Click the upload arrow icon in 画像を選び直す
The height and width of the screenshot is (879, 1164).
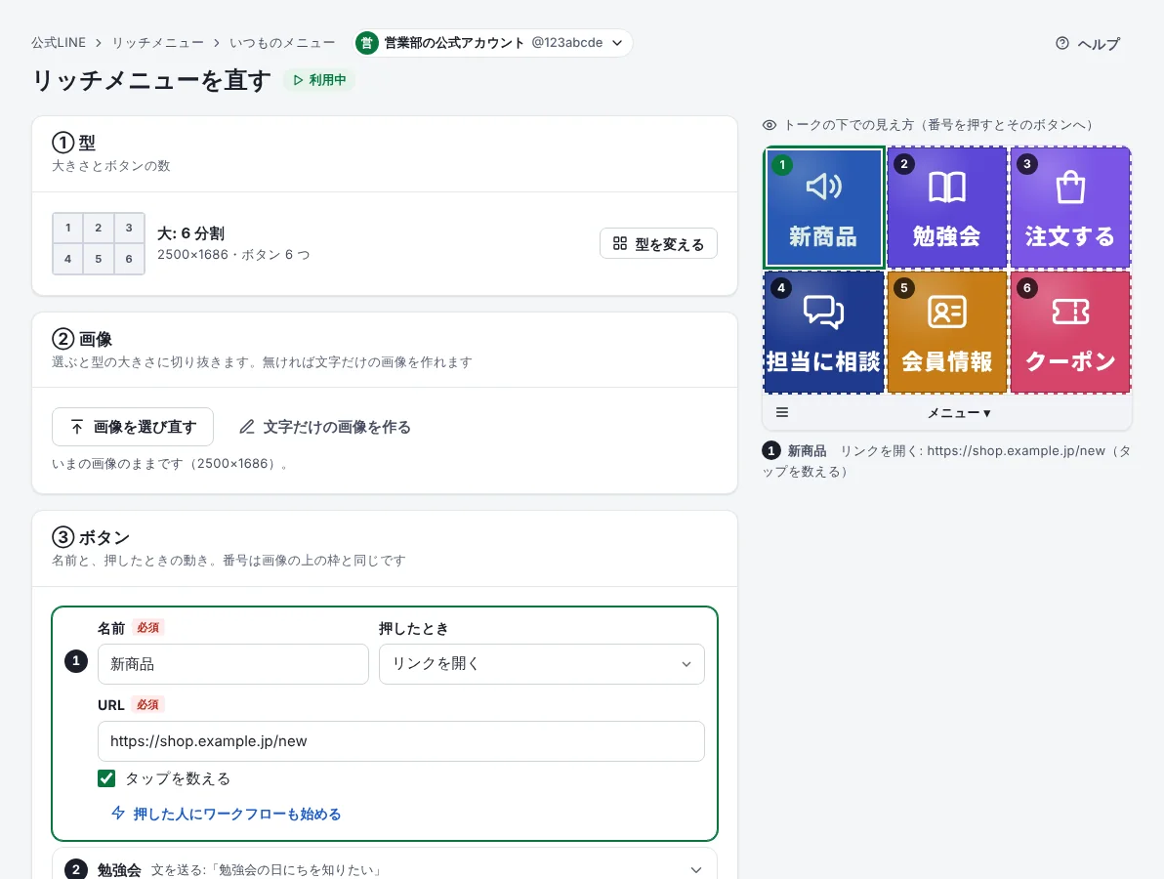tap(76, 427)
